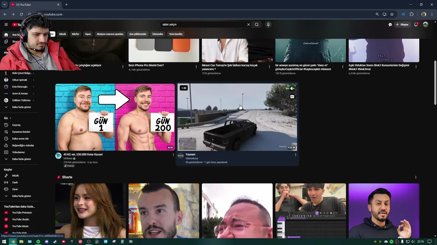Screen dimensions: 437x245
Task: Select the Son yüklenenler chip
Action: (x=138, y=34)
